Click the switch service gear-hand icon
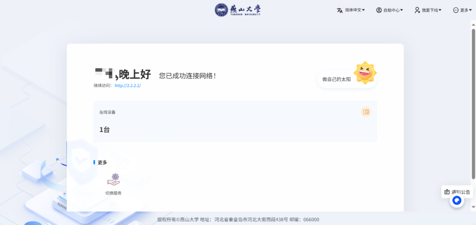Screen dimensions: 476x225 pos(114,180)
